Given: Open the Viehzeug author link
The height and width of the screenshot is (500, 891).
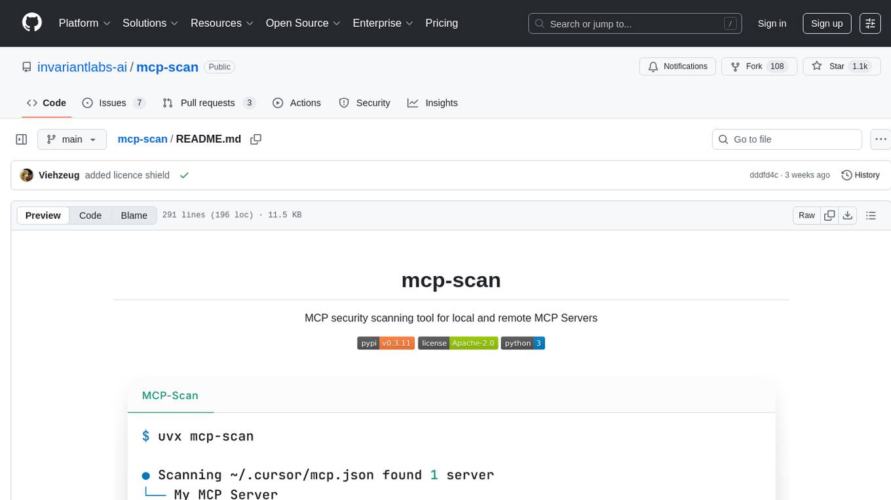Looking at the screenshot, I should [59, 175].
